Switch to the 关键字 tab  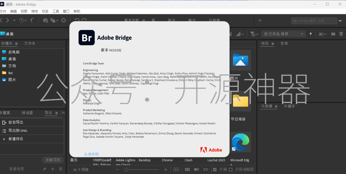(289, 106)
